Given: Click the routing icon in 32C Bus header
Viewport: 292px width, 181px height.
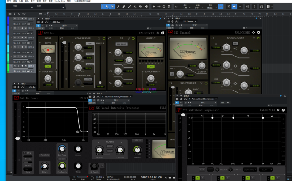Looking at the screenshot, I should (46, 22).
